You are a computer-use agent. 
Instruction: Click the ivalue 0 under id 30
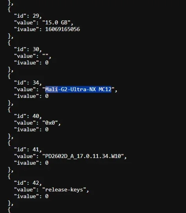(47, 63)
